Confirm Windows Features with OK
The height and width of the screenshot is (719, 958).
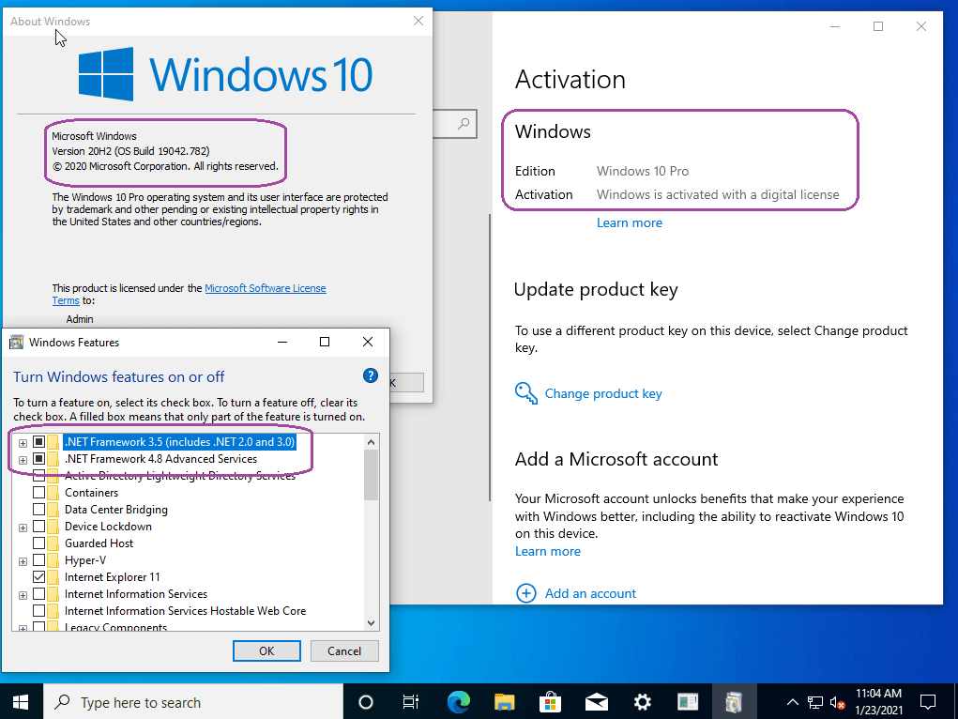click(266, 651)
